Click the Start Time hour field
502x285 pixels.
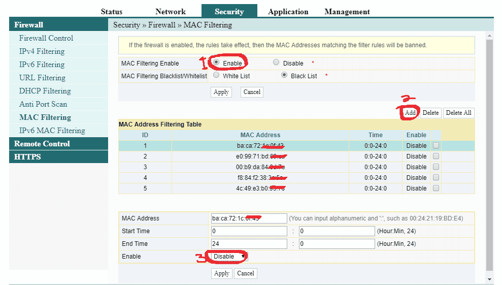249,231
